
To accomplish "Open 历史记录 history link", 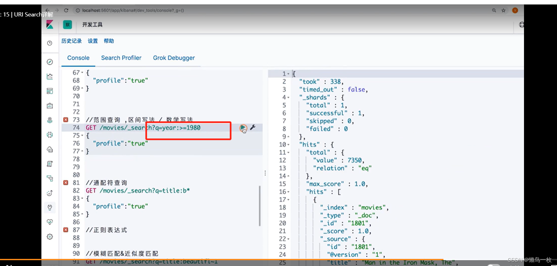I will (71, 41).
